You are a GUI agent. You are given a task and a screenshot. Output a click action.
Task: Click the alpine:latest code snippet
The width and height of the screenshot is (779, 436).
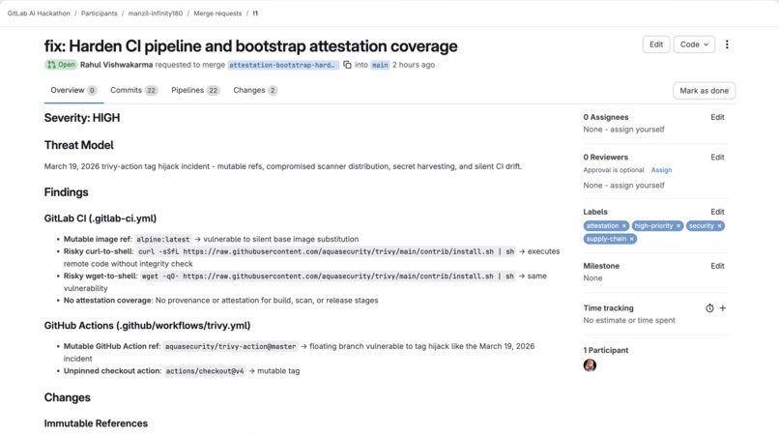click(x=163, y=239)
